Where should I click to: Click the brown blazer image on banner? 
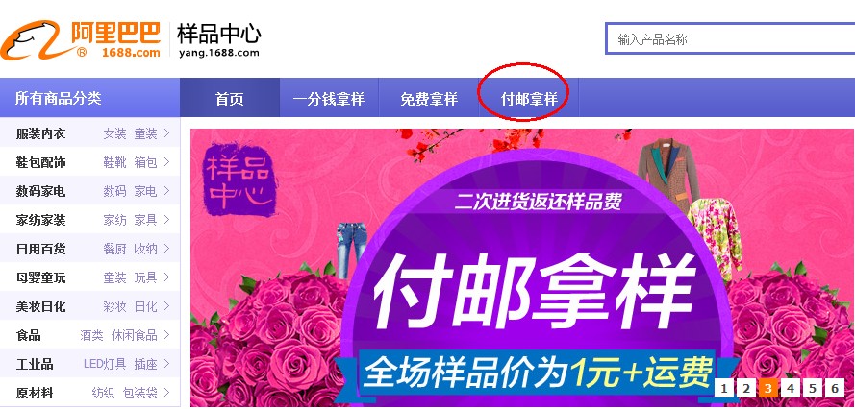pyautogui.click(x=669, y=173)
